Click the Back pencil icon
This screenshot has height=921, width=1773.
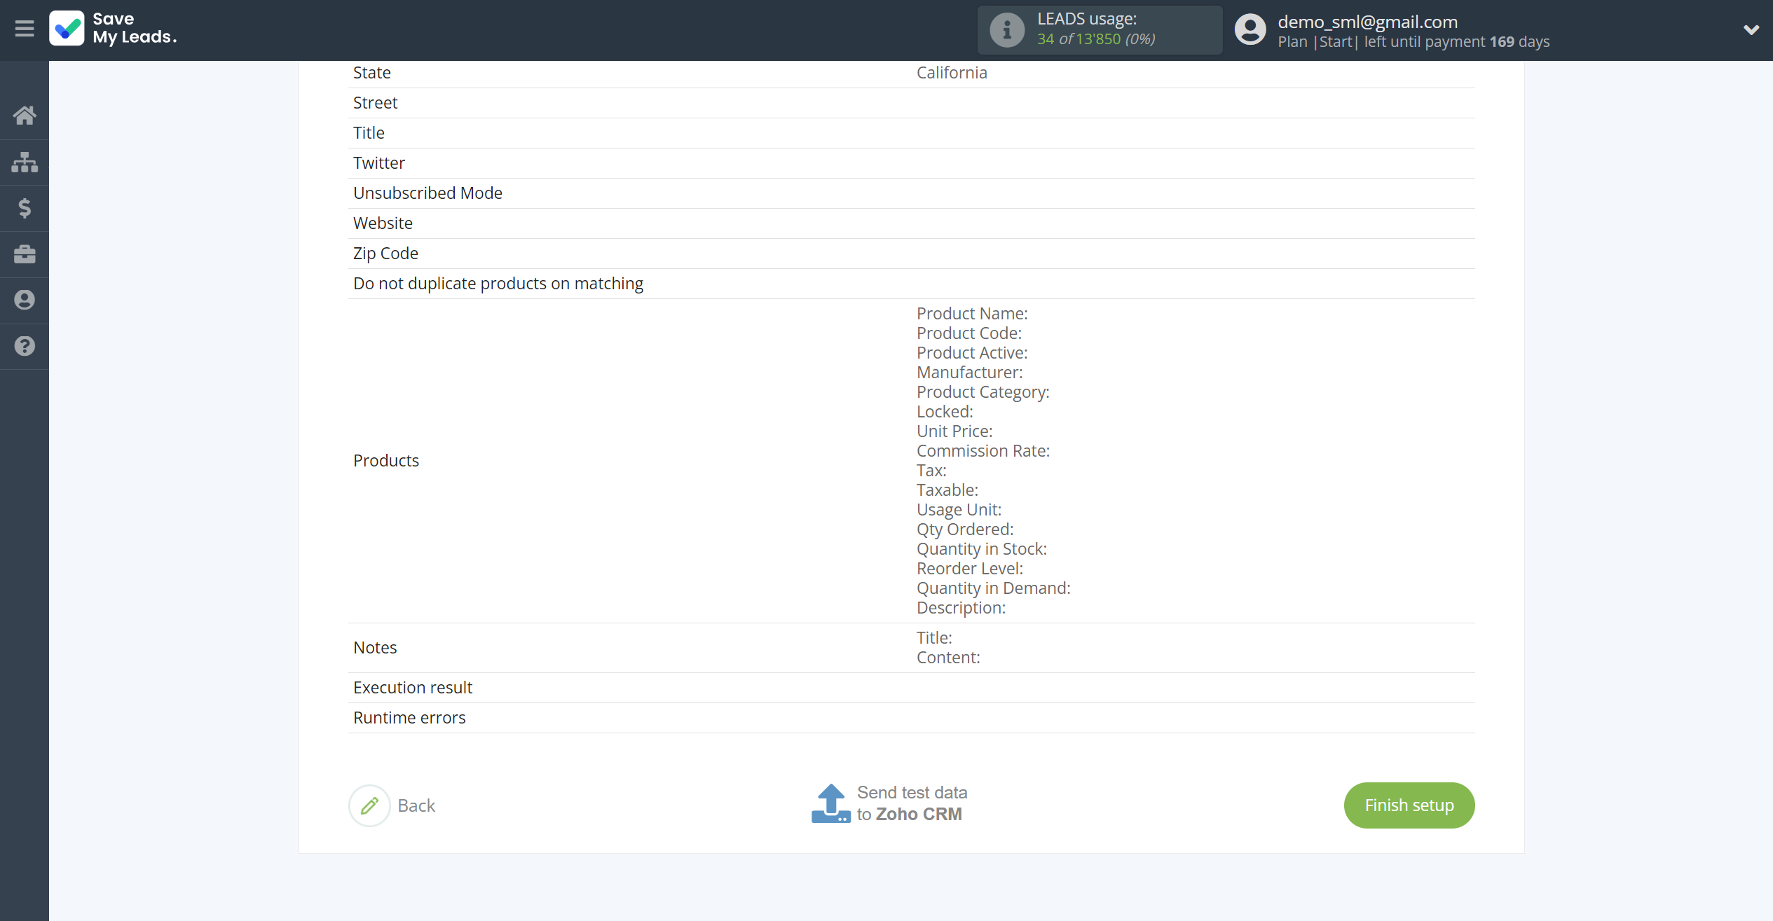369,805
